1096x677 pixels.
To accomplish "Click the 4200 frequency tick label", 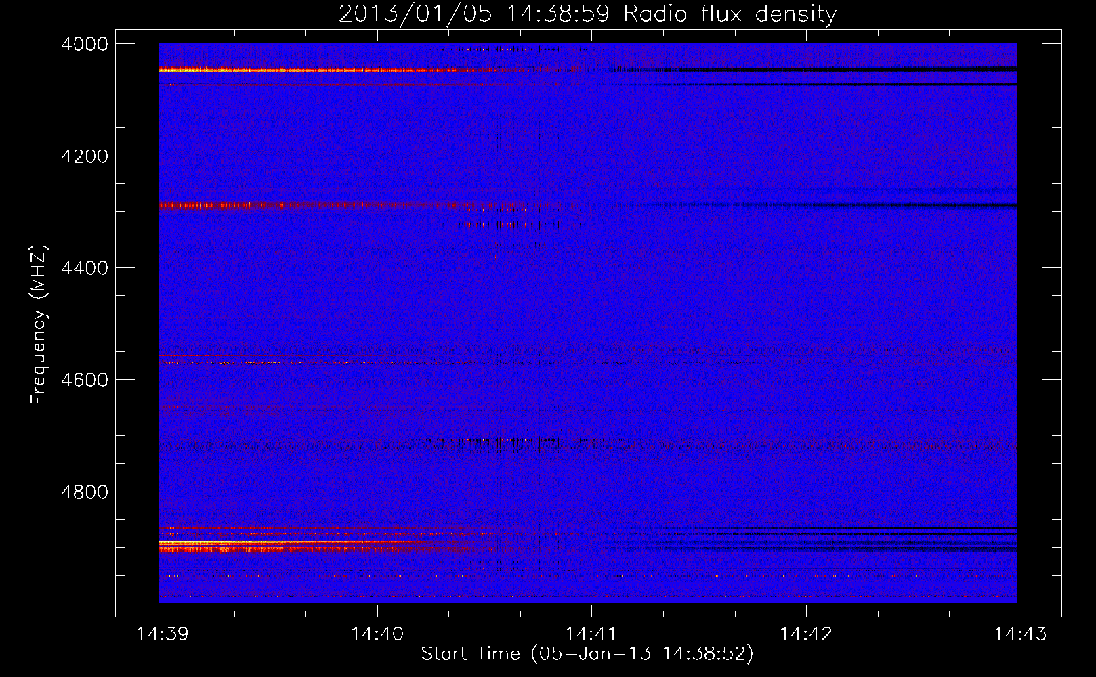I will coord(85,156).
